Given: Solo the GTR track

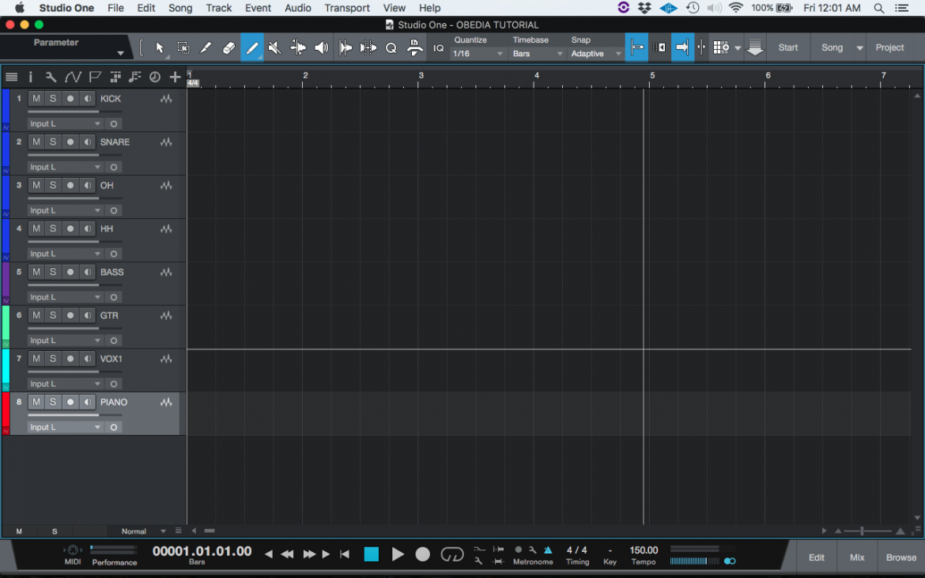Looking at the screenshot, I should coord(53,315).
